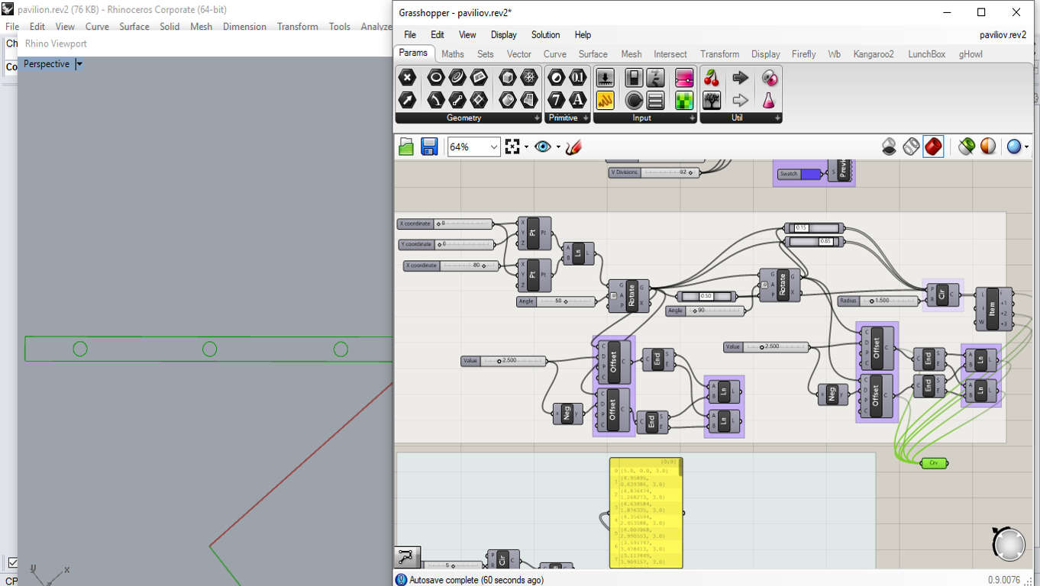This screenshot has width=1040, height=586.
Task: Expand the Util panel
Action: coord(777,118)
